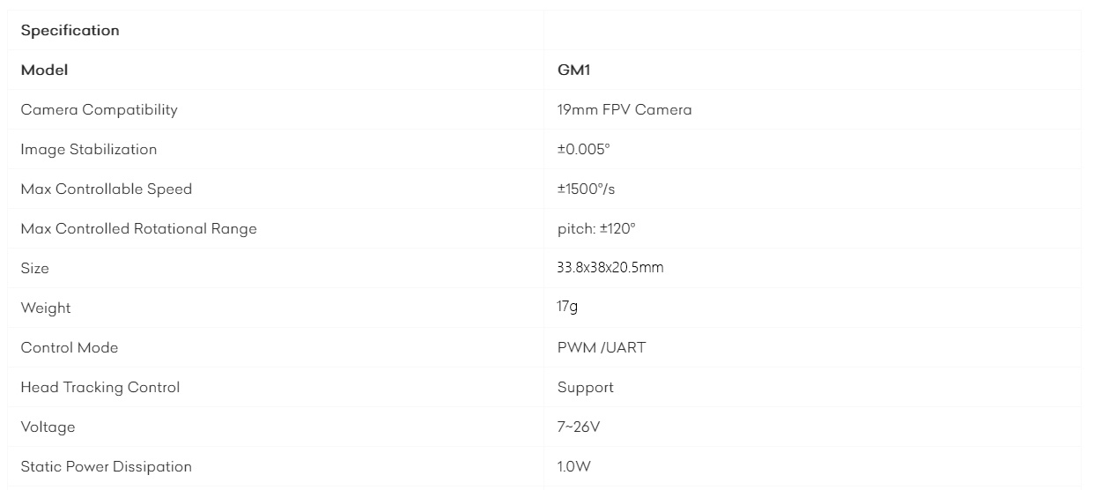
Task: Click the Specification header cell
Action: coord(276,30)
